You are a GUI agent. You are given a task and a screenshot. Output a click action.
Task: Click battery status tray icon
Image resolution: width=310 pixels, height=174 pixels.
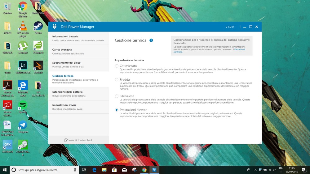pyautogui.click(x=265, y=170)
